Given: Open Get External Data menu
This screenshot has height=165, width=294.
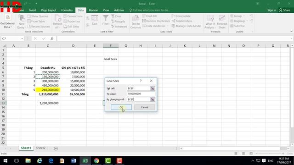Looking at the screenshot, I should click(x=8, y=22).
